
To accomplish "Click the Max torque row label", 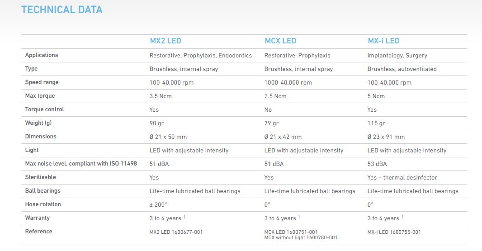I will [40, 96].
